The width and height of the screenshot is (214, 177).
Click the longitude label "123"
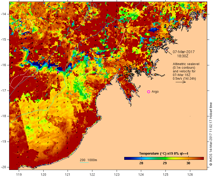pyautogui.click(x=117, y=174)
